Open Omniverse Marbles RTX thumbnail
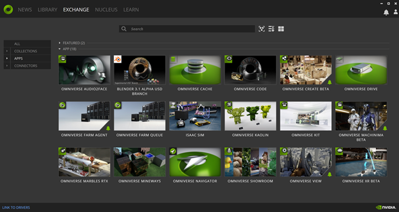This screenshot has height=212, width=399. (84, 162)
